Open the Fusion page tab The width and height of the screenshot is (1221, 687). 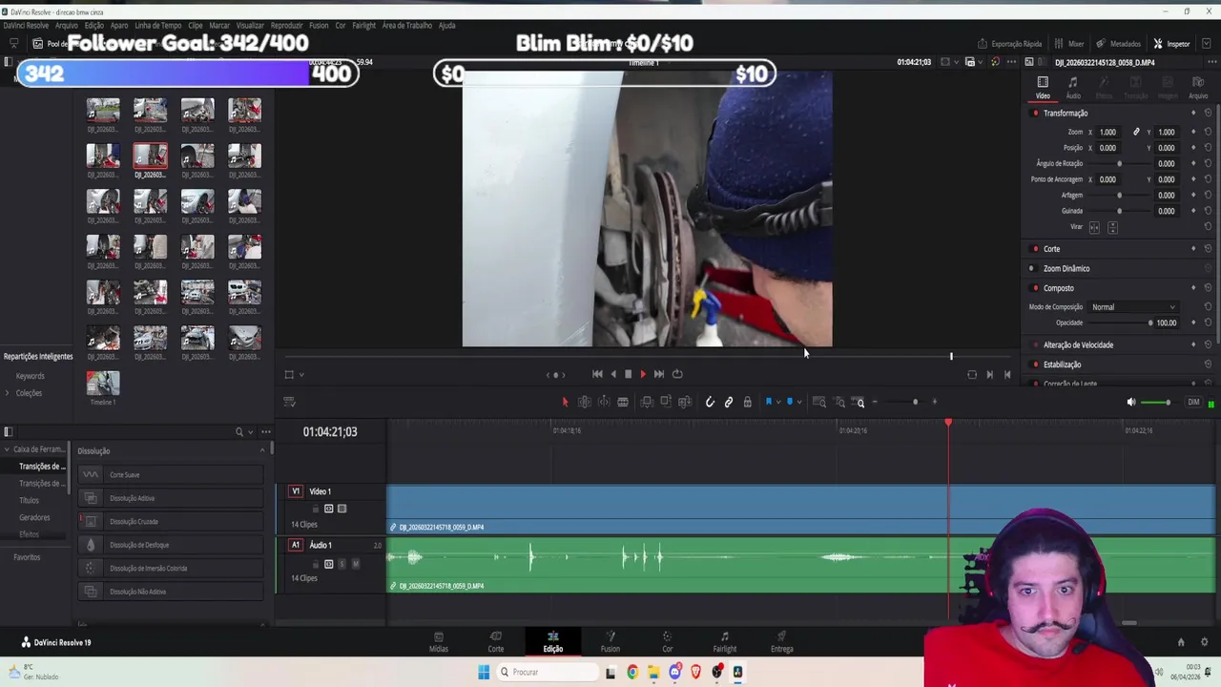pyautogui.click(x=610, y=642)
